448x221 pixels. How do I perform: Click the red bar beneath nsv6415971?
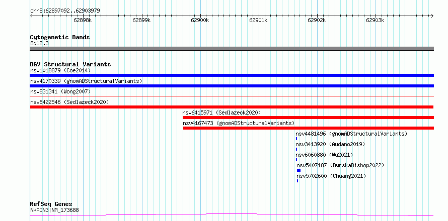pyautogui.click(x=308, y=118)
